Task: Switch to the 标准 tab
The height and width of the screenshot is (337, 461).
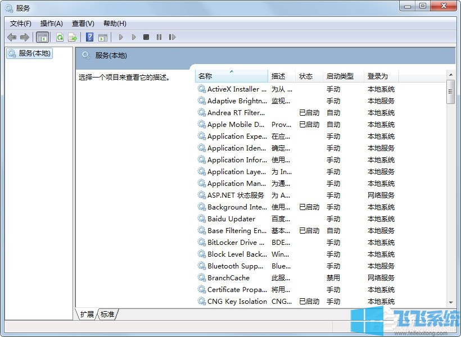Action: [x=107, y=315]
